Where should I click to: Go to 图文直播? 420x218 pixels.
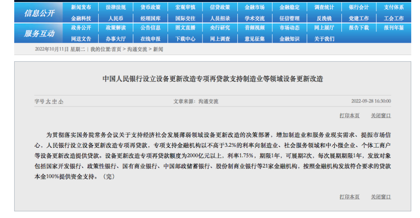pyautogui.click(x=185, y=28)
